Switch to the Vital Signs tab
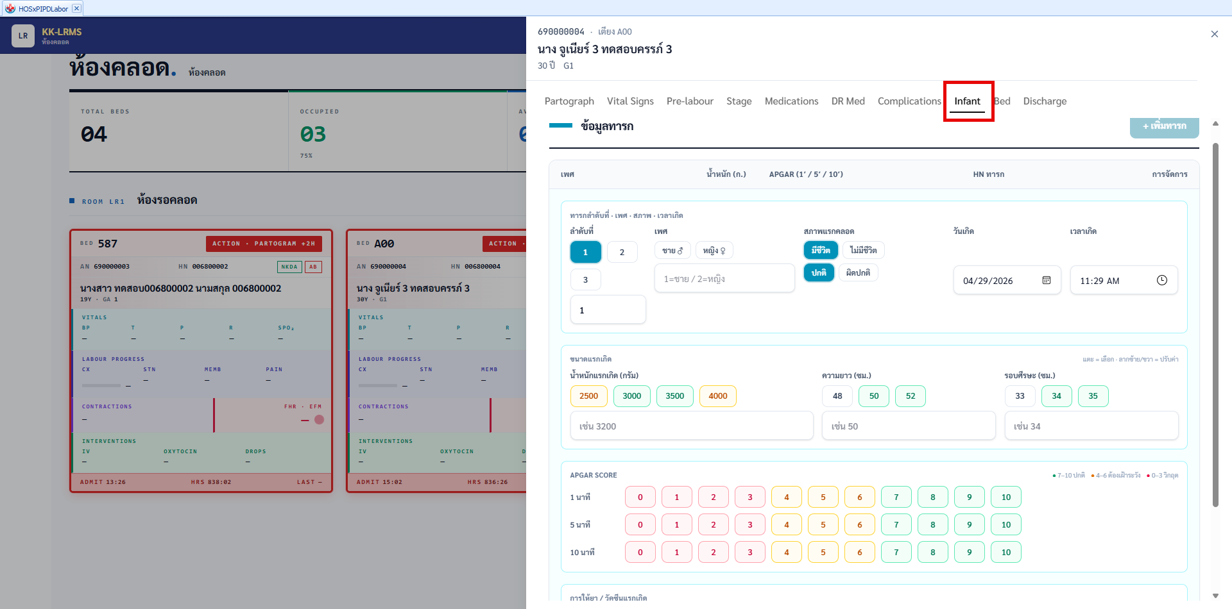 (630, 101)
